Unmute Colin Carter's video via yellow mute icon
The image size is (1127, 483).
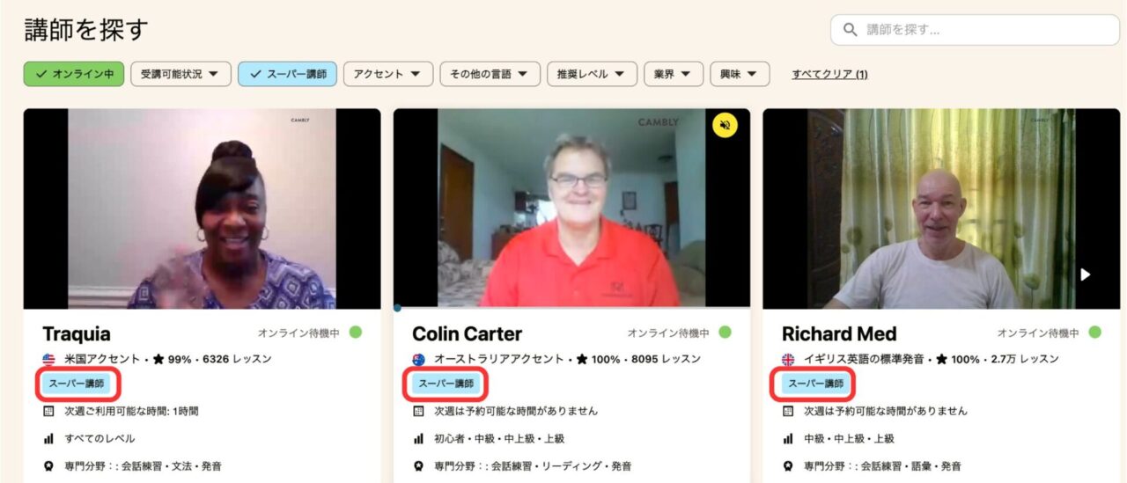click(x=725, y=126)
